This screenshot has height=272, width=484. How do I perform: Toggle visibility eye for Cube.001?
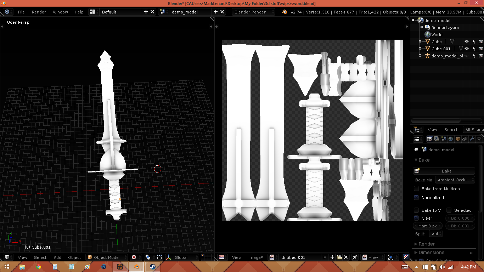tap(467, 49)
